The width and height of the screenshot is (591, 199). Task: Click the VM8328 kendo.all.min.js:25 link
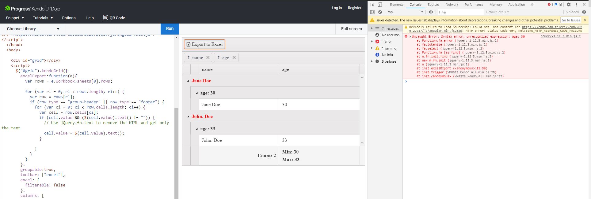[471, 72]
